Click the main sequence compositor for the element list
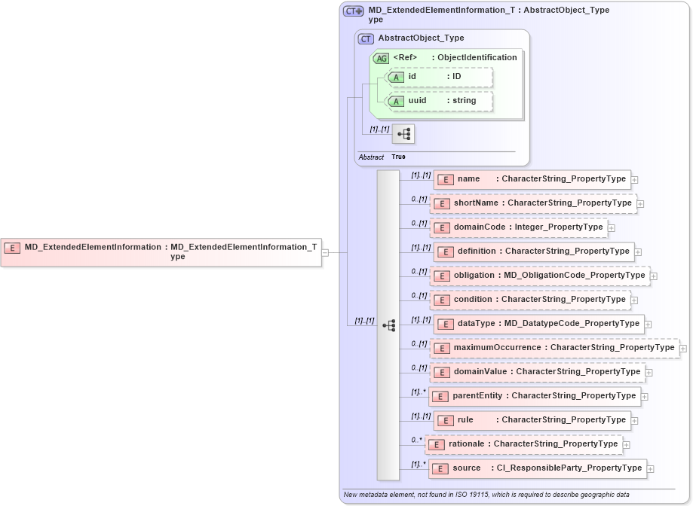 388,325
